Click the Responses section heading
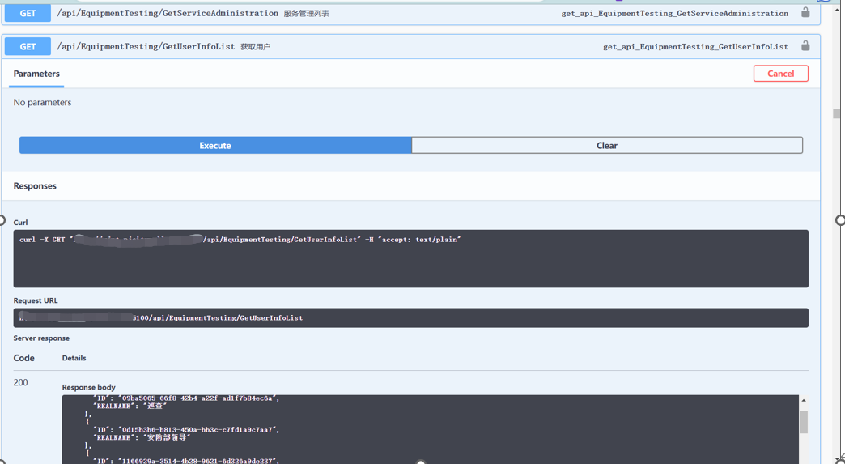 click(35, 186)
